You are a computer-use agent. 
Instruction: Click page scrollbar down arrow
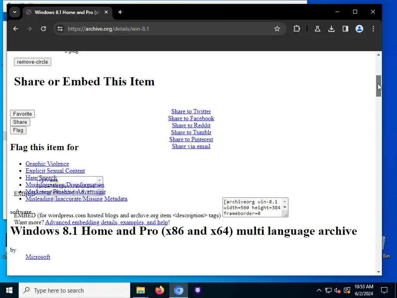378,272
